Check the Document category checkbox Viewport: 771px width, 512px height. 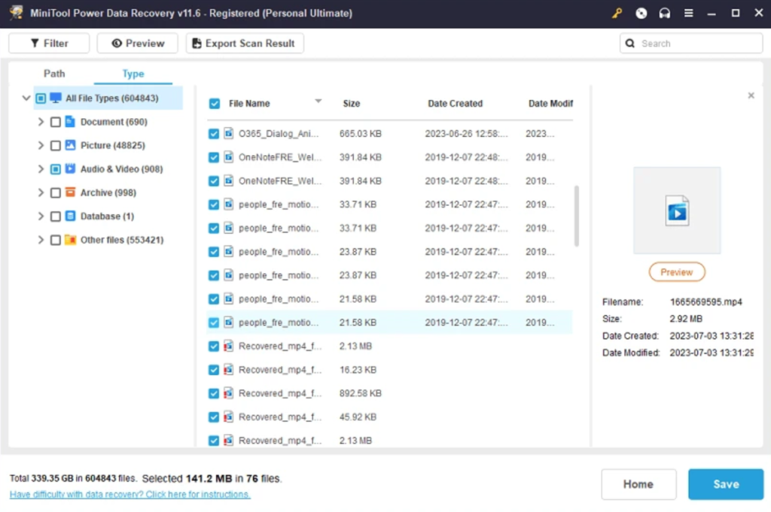click(x=55, y=122)
